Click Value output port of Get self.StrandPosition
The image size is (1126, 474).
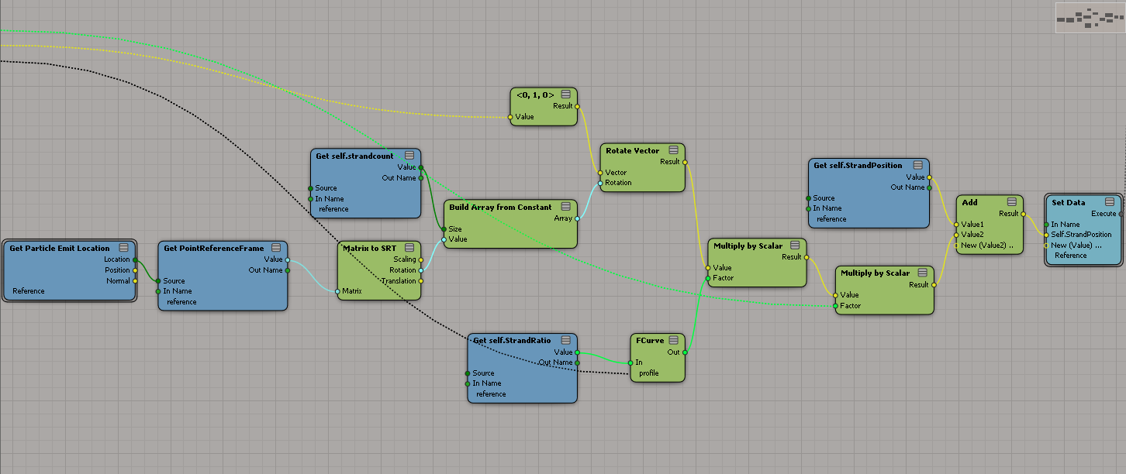click(x=929, y=177)
